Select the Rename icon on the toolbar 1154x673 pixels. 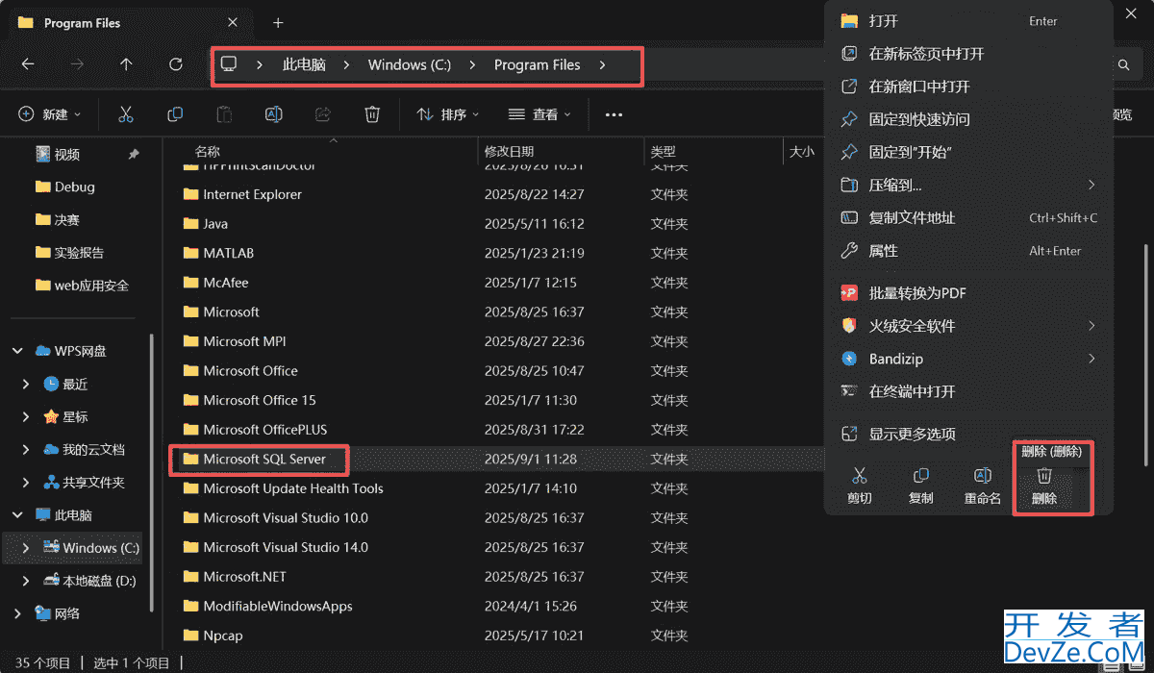[273, 113]
